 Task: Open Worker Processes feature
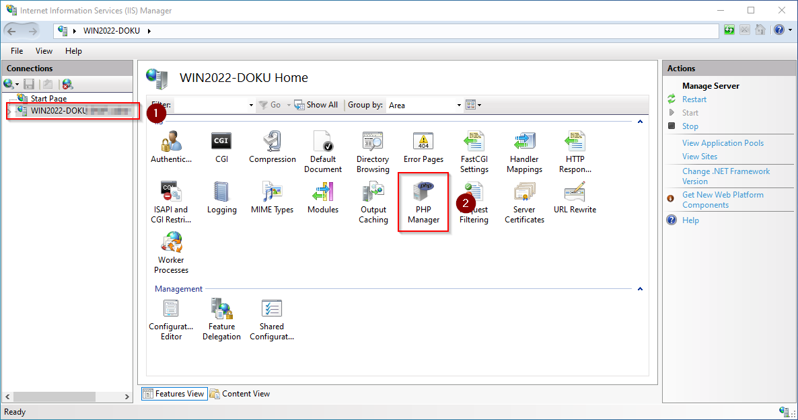pos(171,253)
